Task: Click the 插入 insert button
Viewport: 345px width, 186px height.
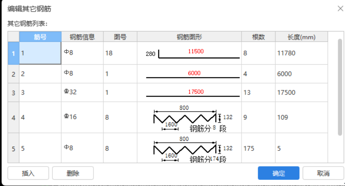Action: [28, 173]
